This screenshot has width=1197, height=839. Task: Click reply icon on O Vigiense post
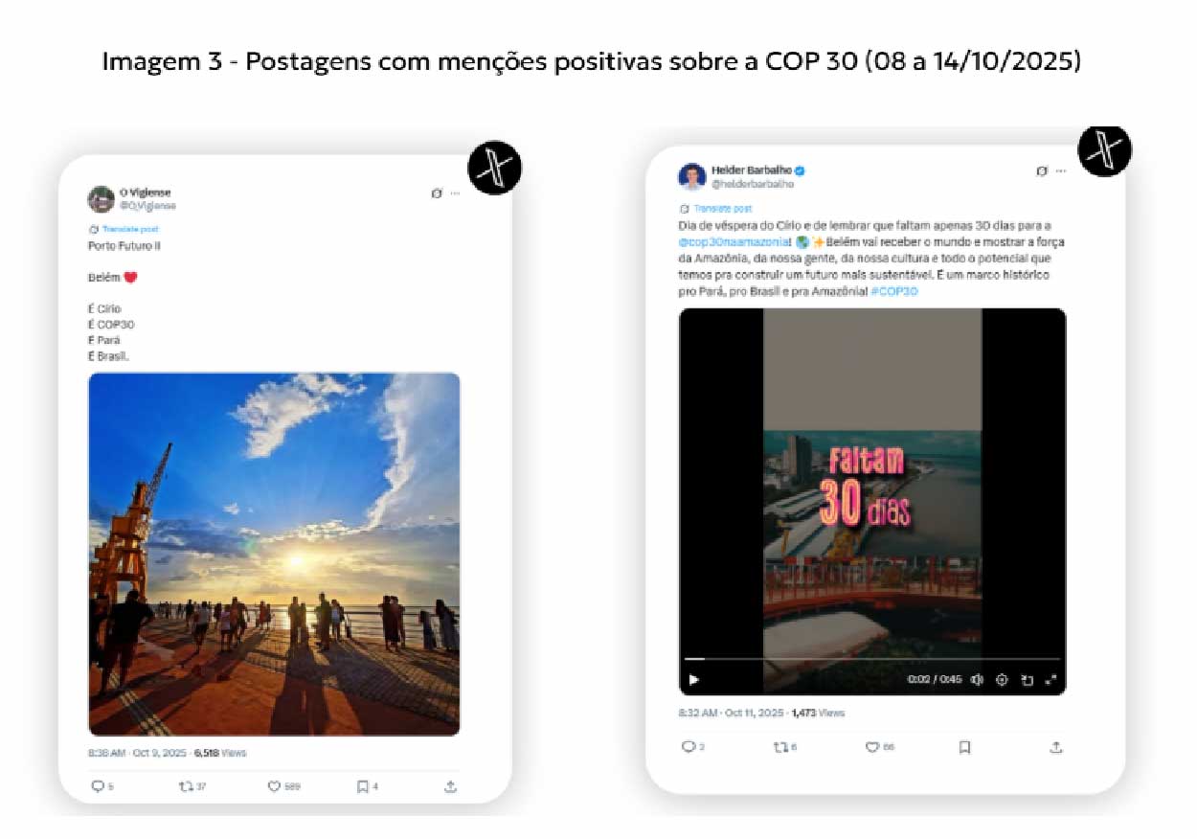pyautogui.click(x=97, y=786)
